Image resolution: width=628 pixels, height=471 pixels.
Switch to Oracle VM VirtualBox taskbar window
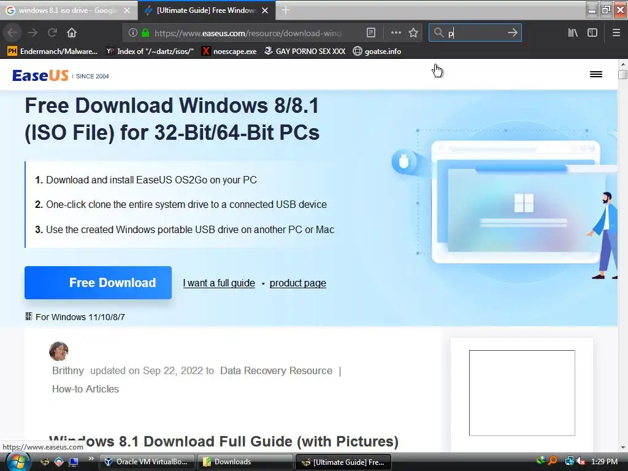(147, 462)
